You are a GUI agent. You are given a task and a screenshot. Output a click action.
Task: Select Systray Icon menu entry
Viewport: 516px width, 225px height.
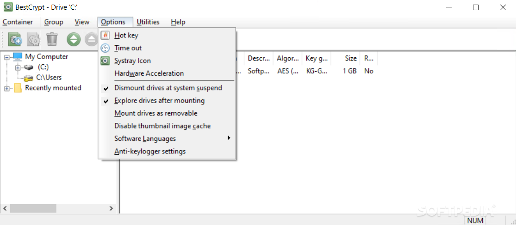[168, 61]
